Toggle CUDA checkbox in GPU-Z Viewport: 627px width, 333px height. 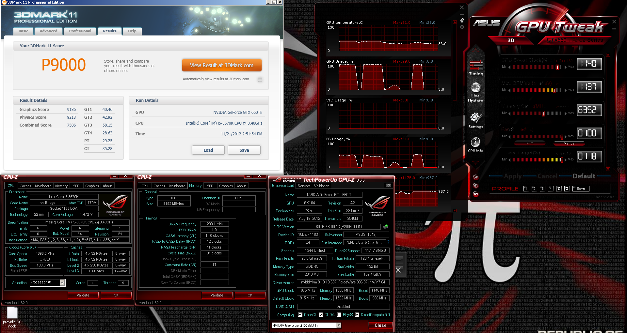(x=321, y=315)
